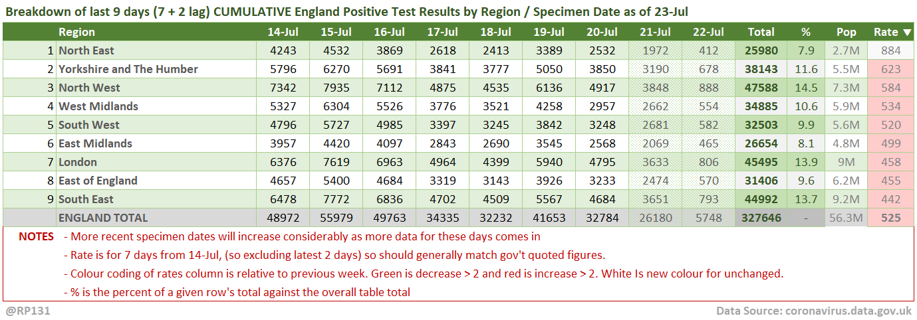Screen dimensions: 917x320
Task: Select North West total value 47588
Action: 761,88
